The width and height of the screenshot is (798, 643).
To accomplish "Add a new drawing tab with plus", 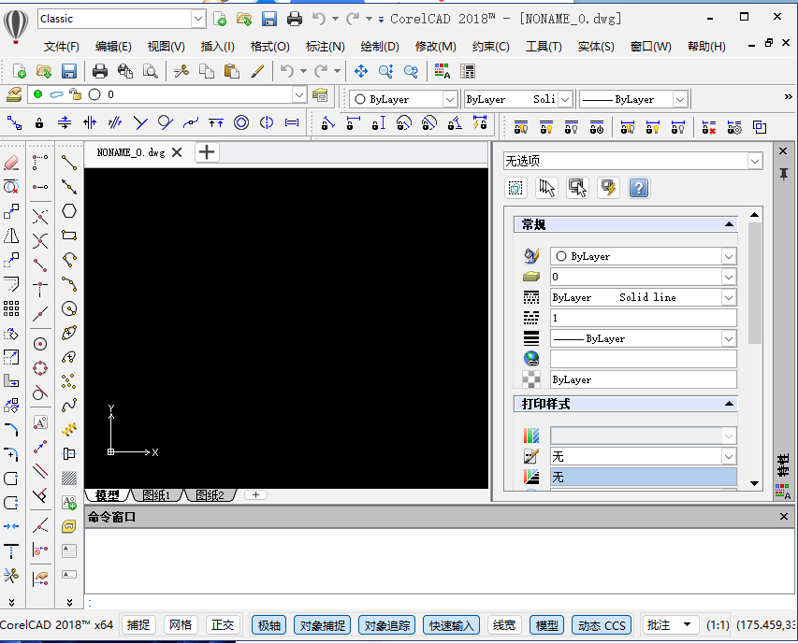I will pyautogui.click(x=207, y=152).
